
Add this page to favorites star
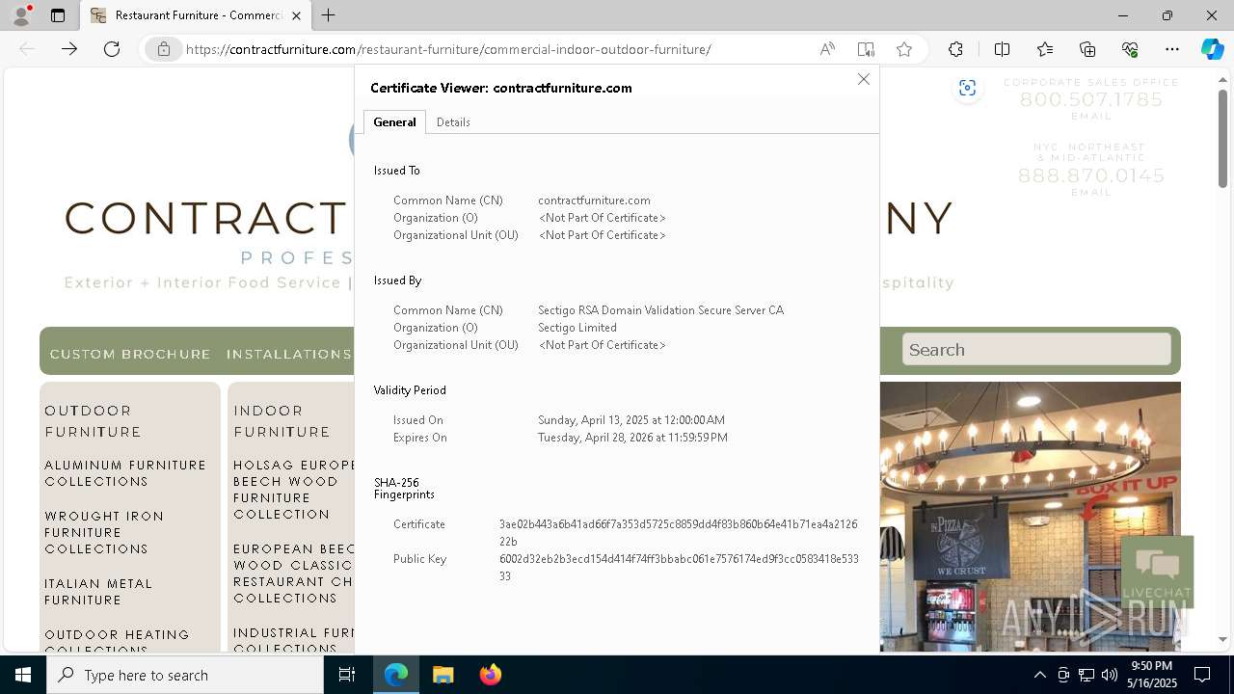(x=904, y=49)
